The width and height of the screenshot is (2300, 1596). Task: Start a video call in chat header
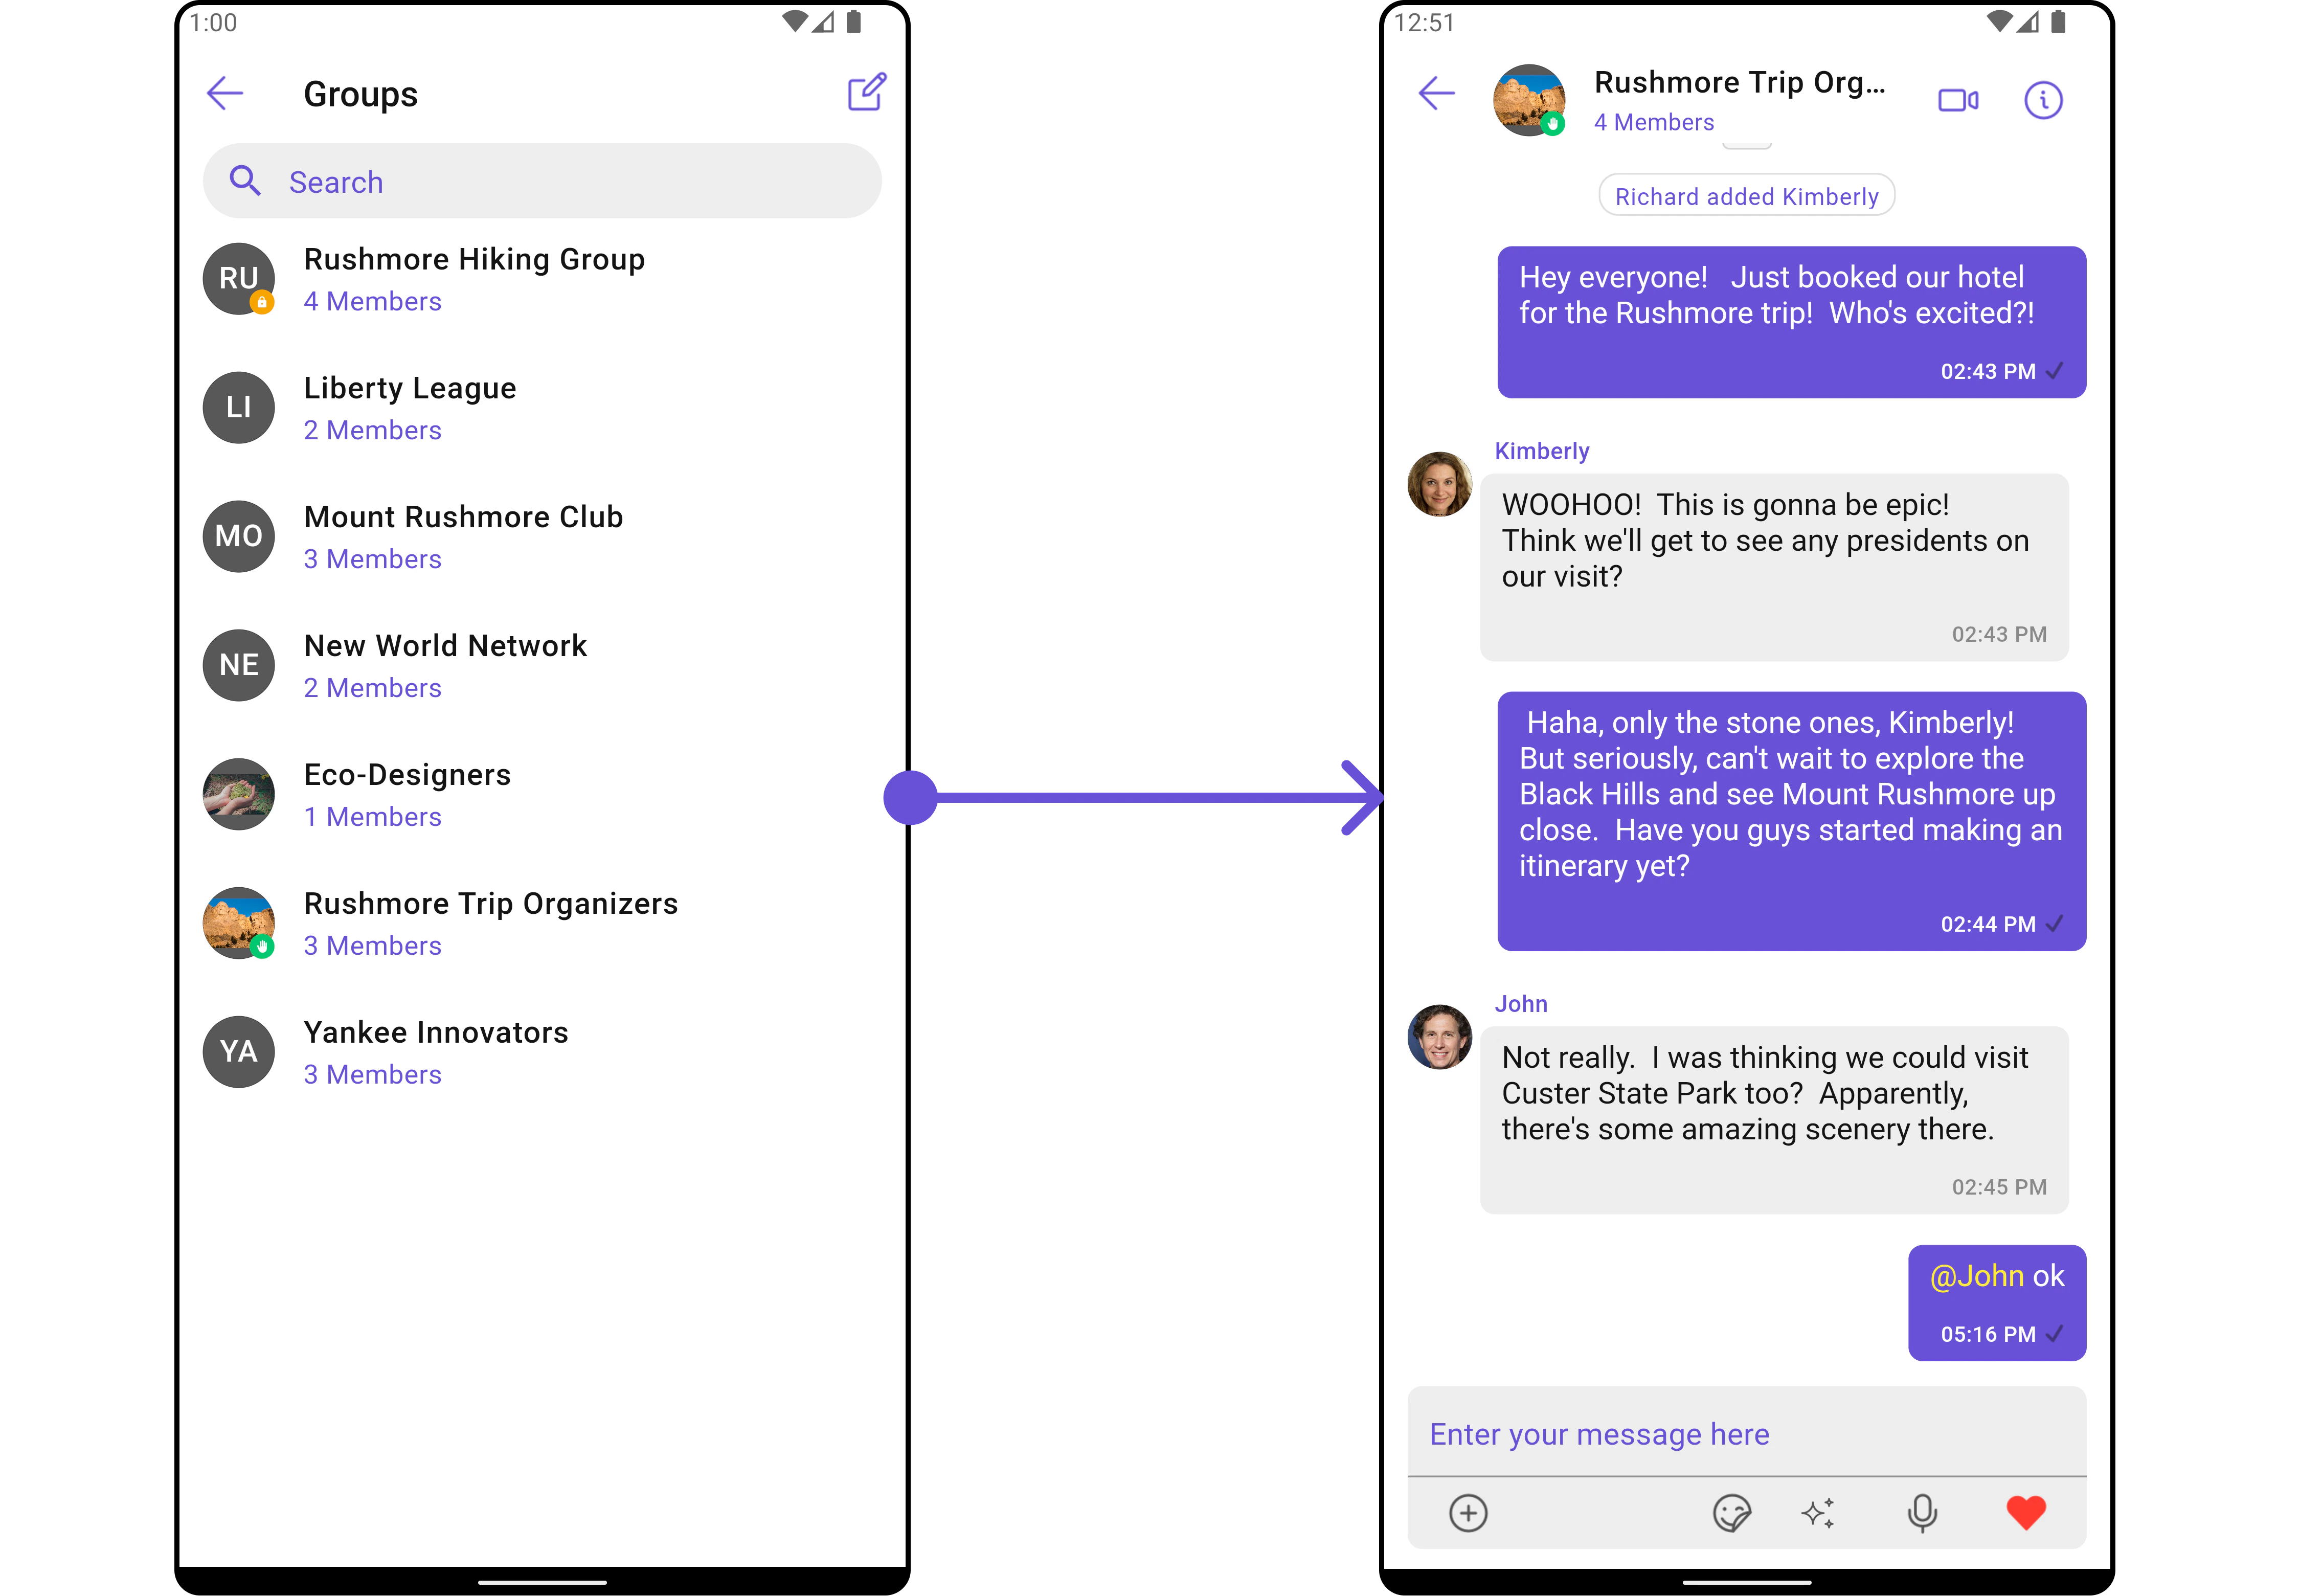point(1957,100)
